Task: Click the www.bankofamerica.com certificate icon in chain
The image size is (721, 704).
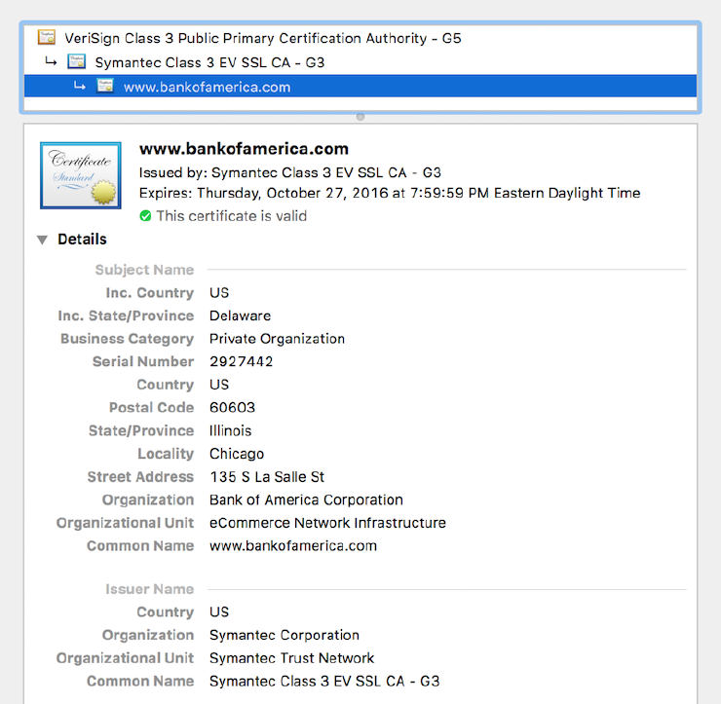Action: pos(105,86)
